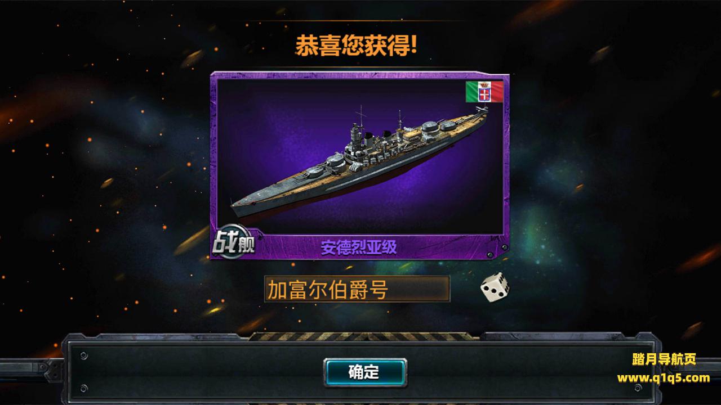Click bottom-left bolt on bottom panel
Image resolution: width=721 pixels, height=405 pixels.
pos(84,389)
